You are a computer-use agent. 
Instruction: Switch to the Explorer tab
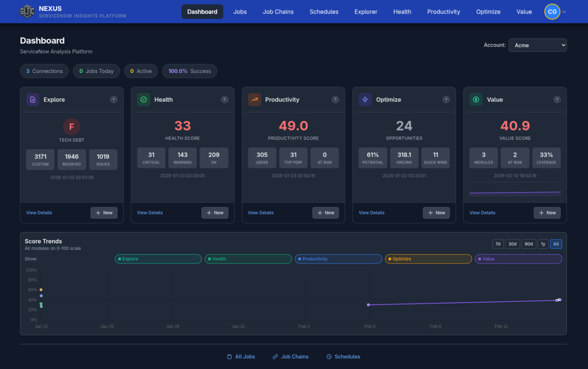(366, 12)
